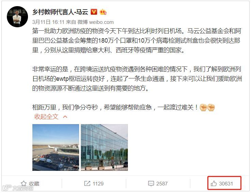
Task: Open comments via count 2587
Action: pos(162,183)
